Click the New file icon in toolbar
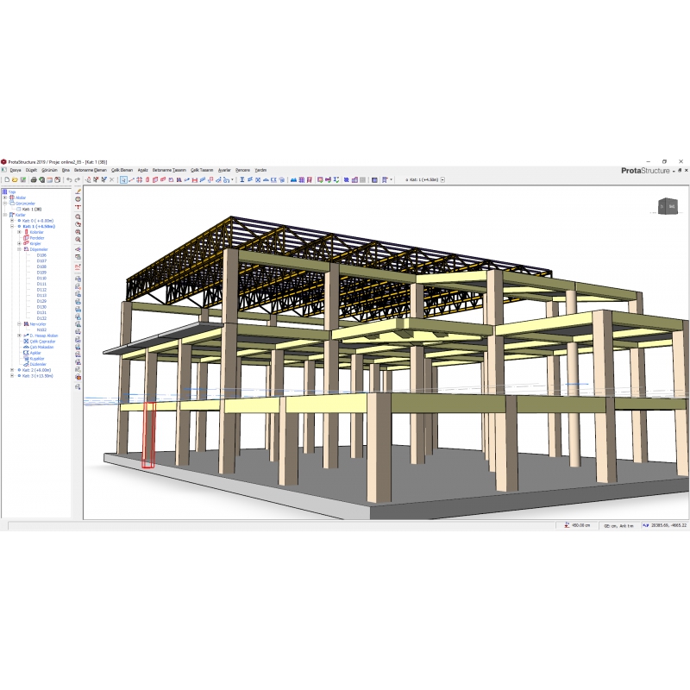The image size is (690, 690). coord(5,180)
